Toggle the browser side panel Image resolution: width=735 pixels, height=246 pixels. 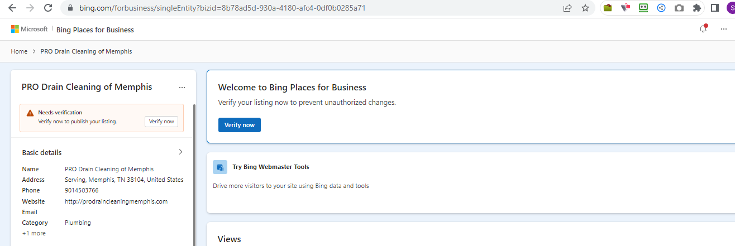point(714,8)
